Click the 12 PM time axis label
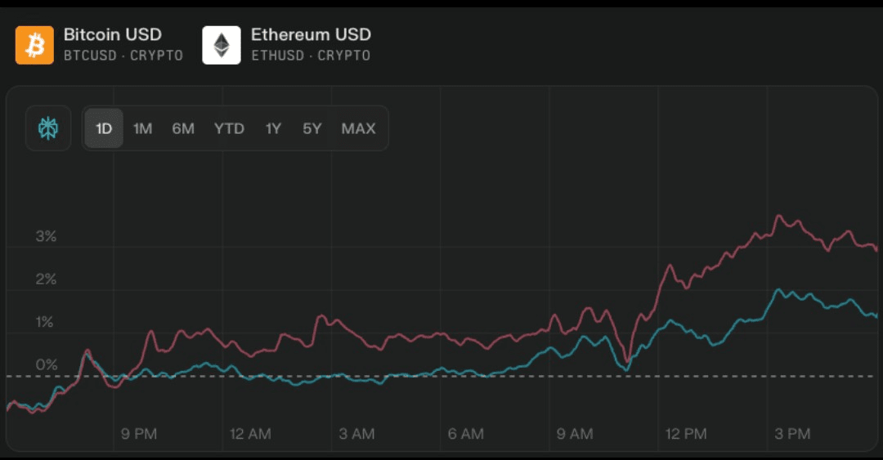This screenshot has width=883, height=460. (684, 434)
